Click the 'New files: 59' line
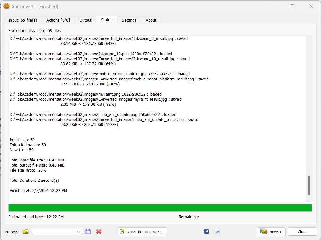321x240 pixels. [x=22, y=150]
